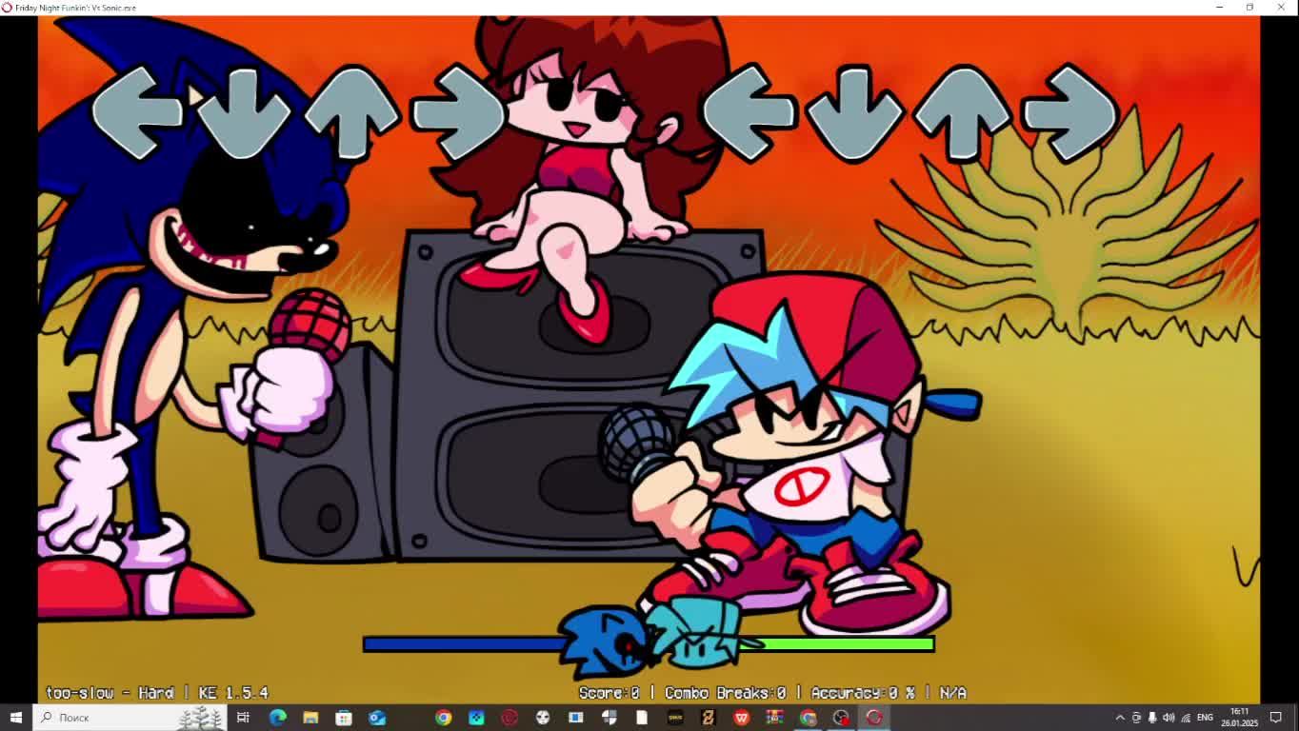Open the yellow Z app taskbar icon

[708, 718]
